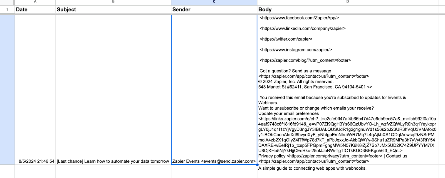Click the 'Privacy policy' line text

point(333,156)
